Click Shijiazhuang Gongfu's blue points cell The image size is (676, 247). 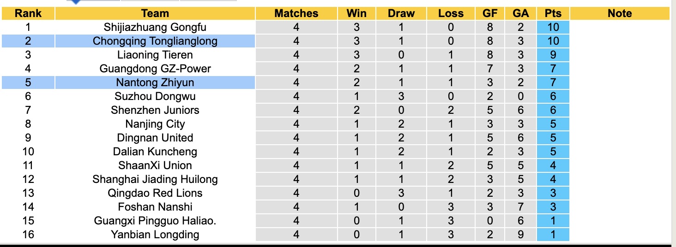point(553,27)
